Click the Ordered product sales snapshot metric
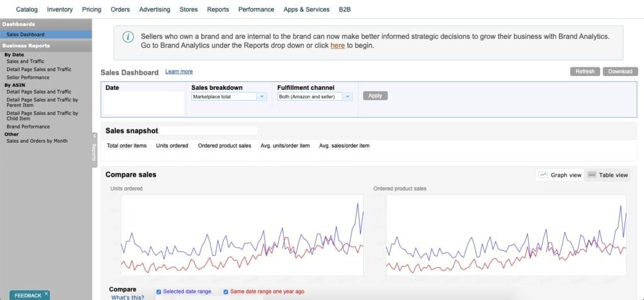This screenshot has height=300, width=644. 225,145
